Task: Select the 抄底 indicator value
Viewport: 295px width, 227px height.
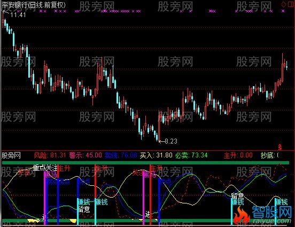Action: [269, 155]
